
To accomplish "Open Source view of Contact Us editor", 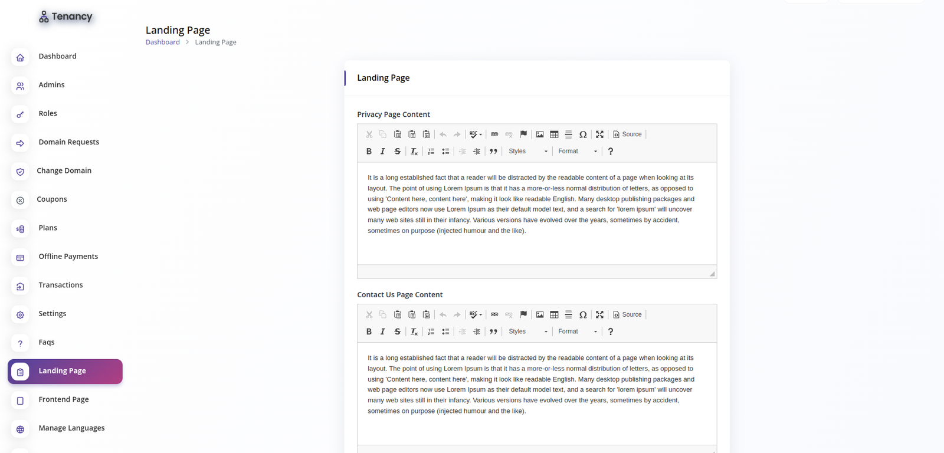I will (627, 314).
